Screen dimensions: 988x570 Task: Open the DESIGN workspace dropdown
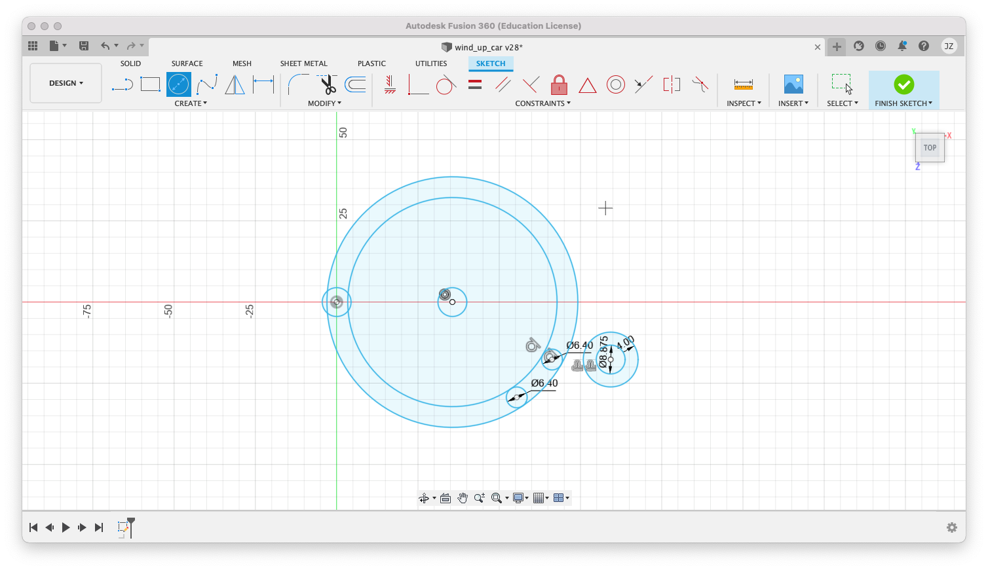[66, 83]
